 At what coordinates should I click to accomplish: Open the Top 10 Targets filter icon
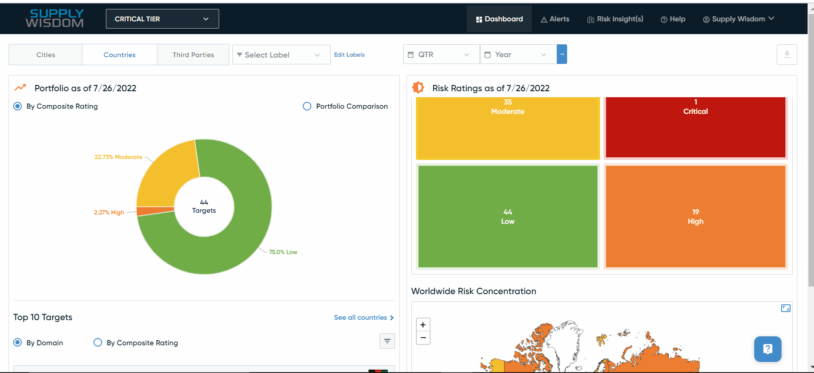(x=387, y=341)
